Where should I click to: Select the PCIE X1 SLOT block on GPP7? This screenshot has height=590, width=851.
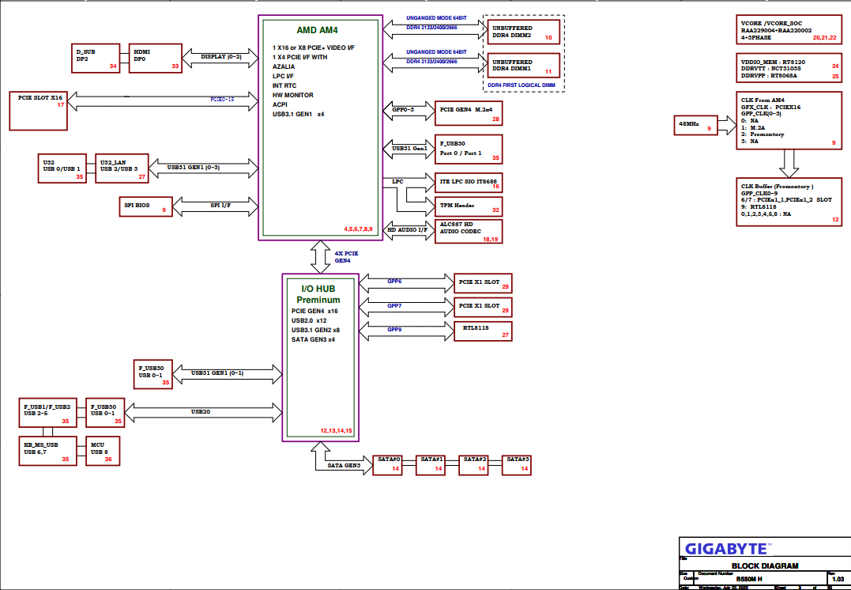[x=483, y=308]
